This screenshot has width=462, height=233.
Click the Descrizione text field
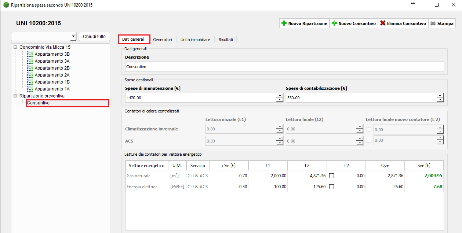284,67
